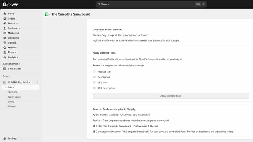This screenshot has height=142, width=253.
Task: Click 'Preview only. Image alt text' note
Action: 121,35
